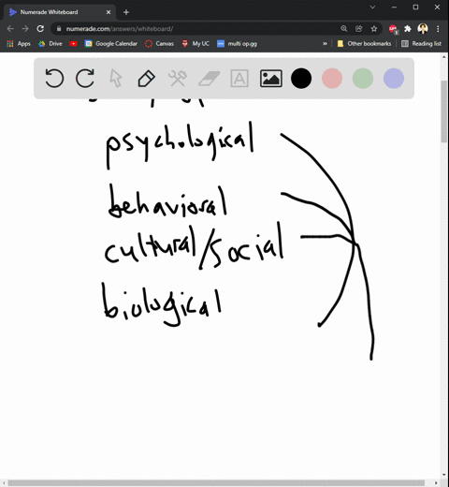Minimize the Chrome window
Viewport: 449px width, 487px height.
point(394,7)
